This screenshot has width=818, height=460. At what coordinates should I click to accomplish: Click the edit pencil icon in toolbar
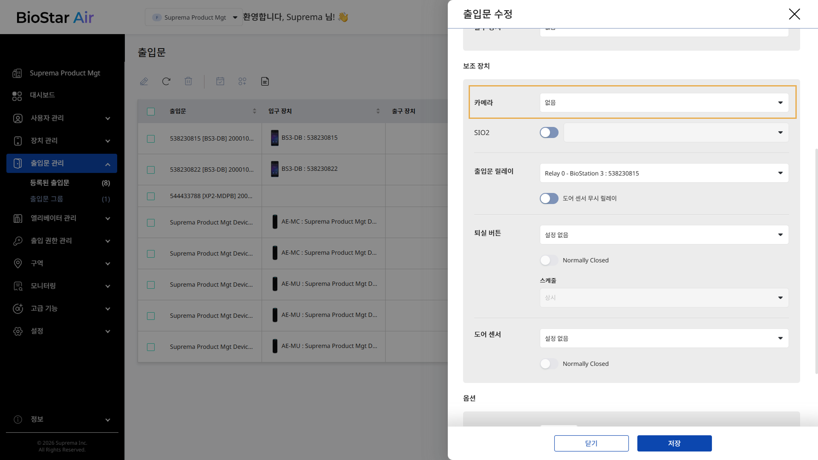tap(144, 81)
